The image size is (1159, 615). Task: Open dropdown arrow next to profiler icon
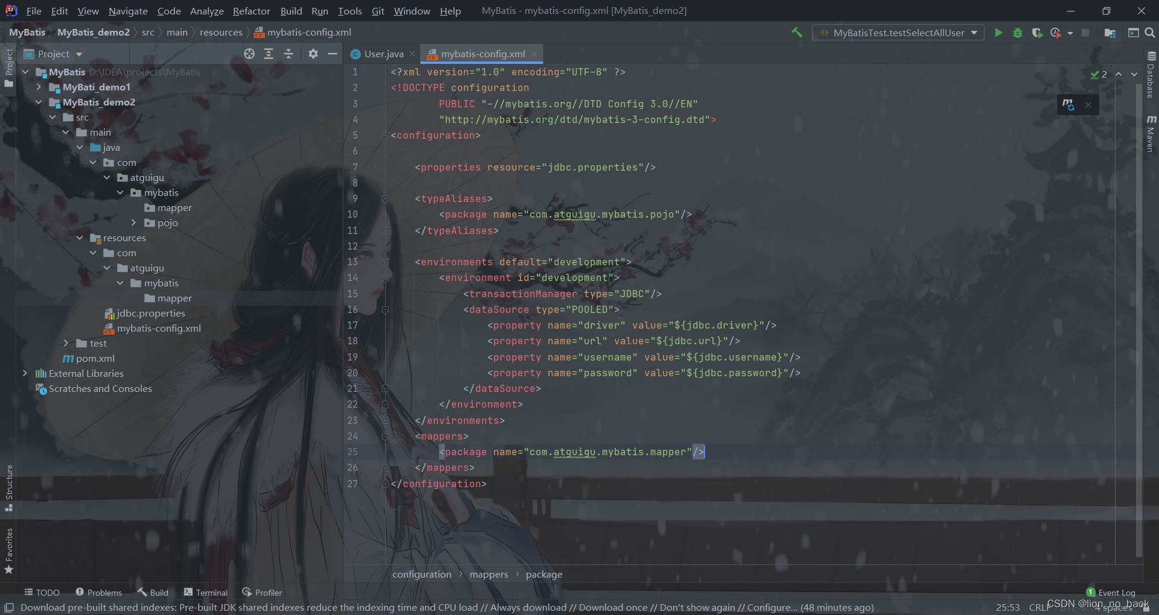click(x=1070, y=33)
